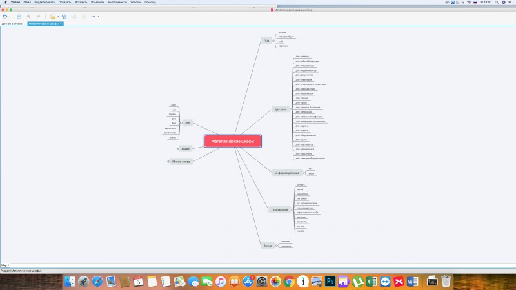Viewport: 516px width, 290px height.
Task: Click the Home icon in the toolbar
Action: coord(5,17)
